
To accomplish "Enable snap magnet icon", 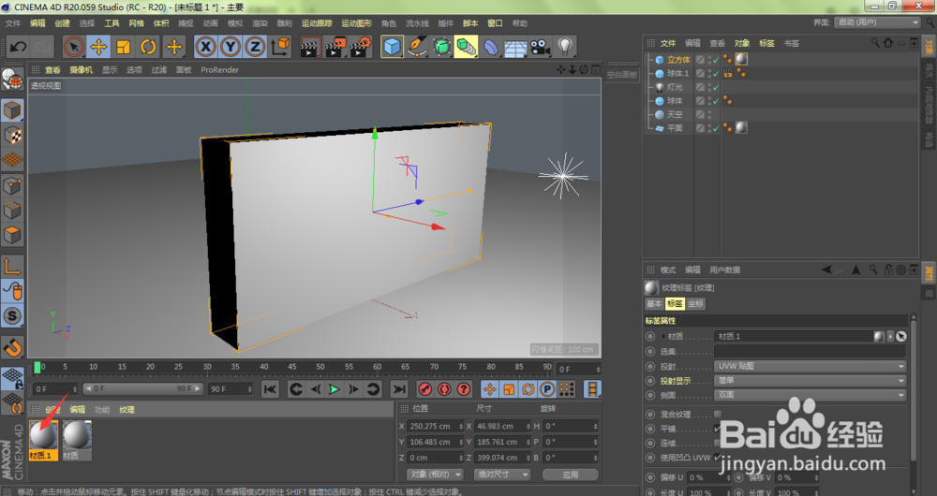I will [x=12, y=346].
